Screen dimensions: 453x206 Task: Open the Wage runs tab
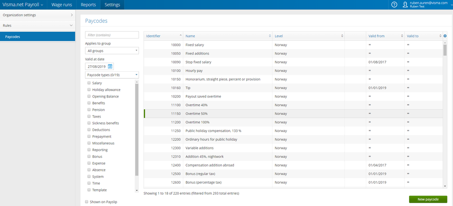62,5
